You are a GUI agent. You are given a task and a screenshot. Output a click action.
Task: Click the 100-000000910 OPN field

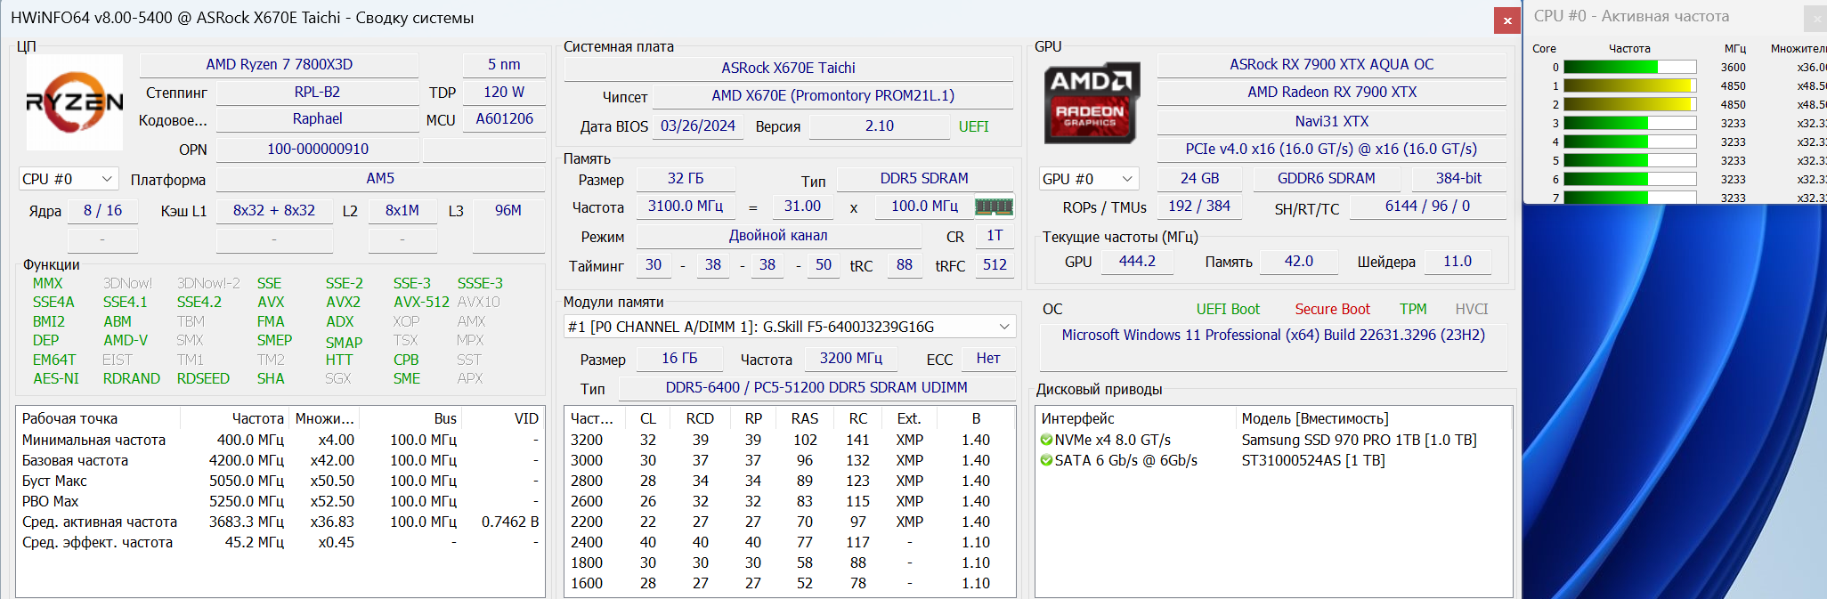[x=317, y=149]
